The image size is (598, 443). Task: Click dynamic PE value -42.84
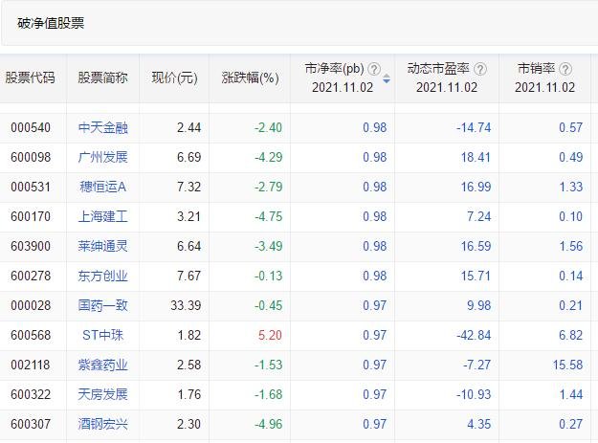(474, 335)
